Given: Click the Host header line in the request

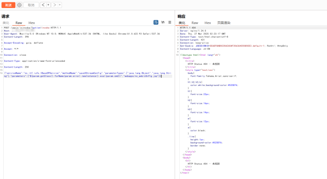Looking at the screenshot, I should pyautogui.click(x=20, y=31).
